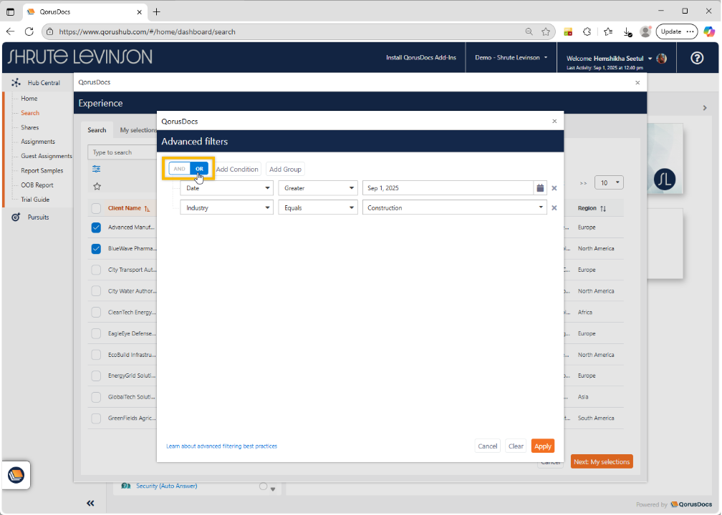Switch filter logic to AND

coord(179,169)
